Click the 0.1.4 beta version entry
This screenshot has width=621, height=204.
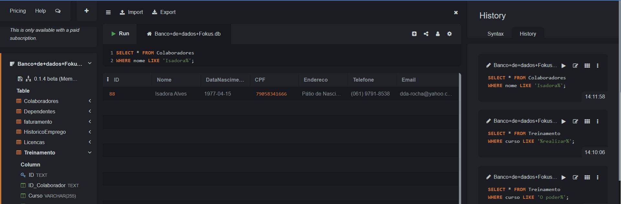[x=56, y=79]
